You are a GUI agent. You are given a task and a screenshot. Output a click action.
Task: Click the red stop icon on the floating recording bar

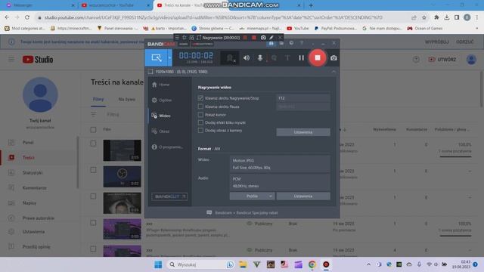254,38
